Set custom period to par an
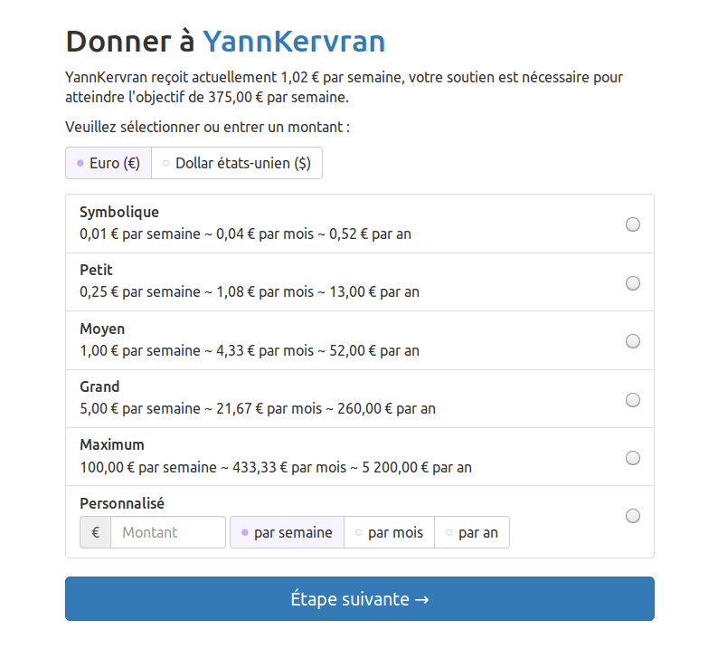The height and width of the screenshot is (658, 727). click(472, 532)
